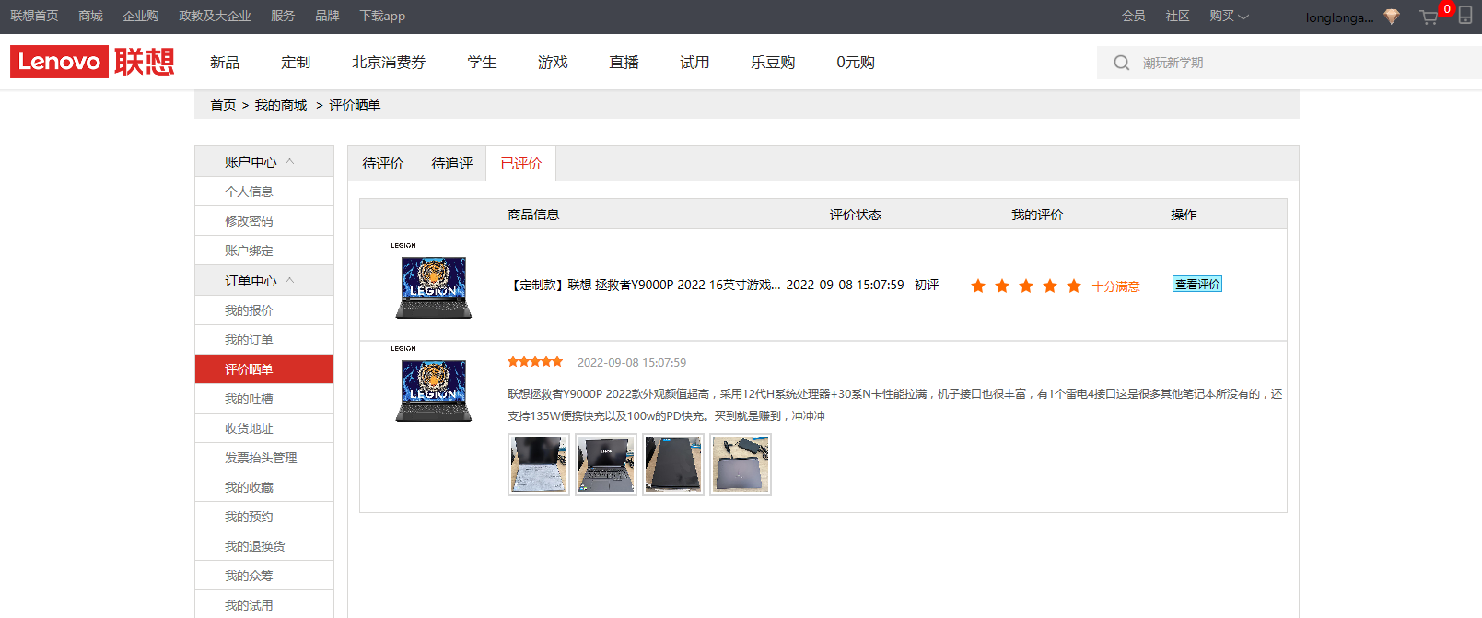Click the longlonga... username
Viewport: 1482px width, 618px height.
[x=1339, y=17]
